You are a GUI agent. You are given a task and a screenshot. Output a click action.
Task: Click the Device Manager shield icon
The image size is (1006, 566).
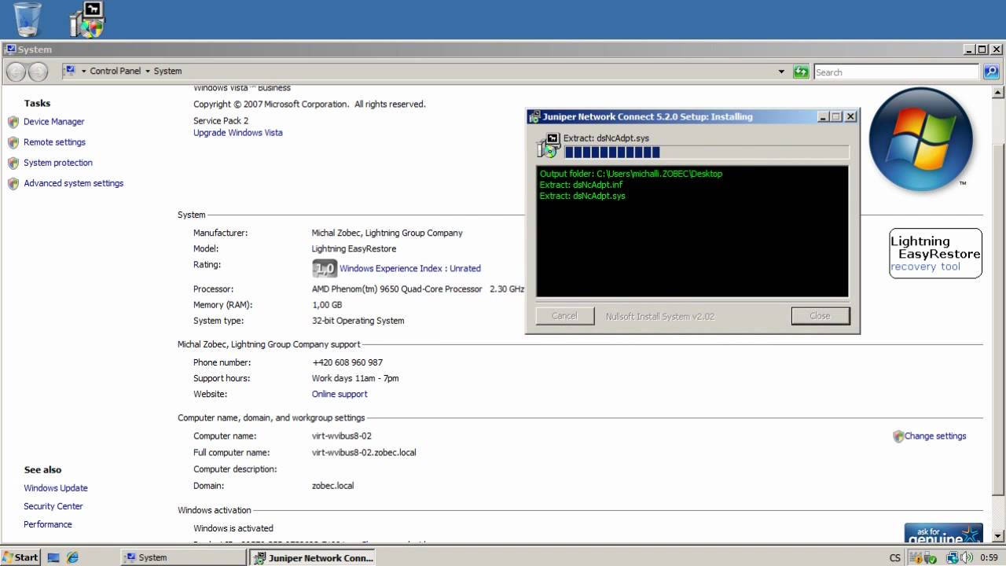click(13, 122)
